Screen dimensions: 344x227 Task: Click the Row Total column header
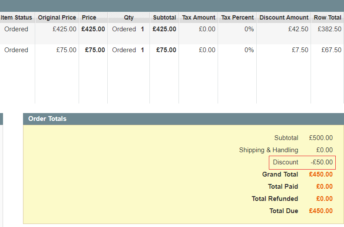[x=327, y=18]
